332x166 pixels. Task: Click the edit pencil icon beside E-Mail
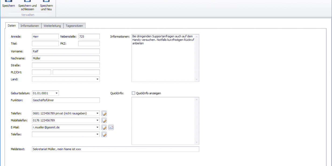tap(104, 128)
